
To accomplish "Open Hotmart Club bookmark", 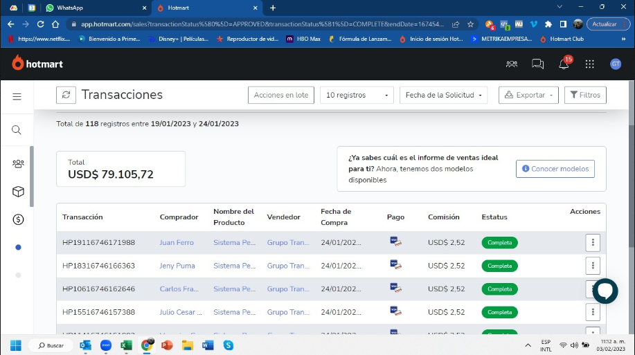I will 562,39.
